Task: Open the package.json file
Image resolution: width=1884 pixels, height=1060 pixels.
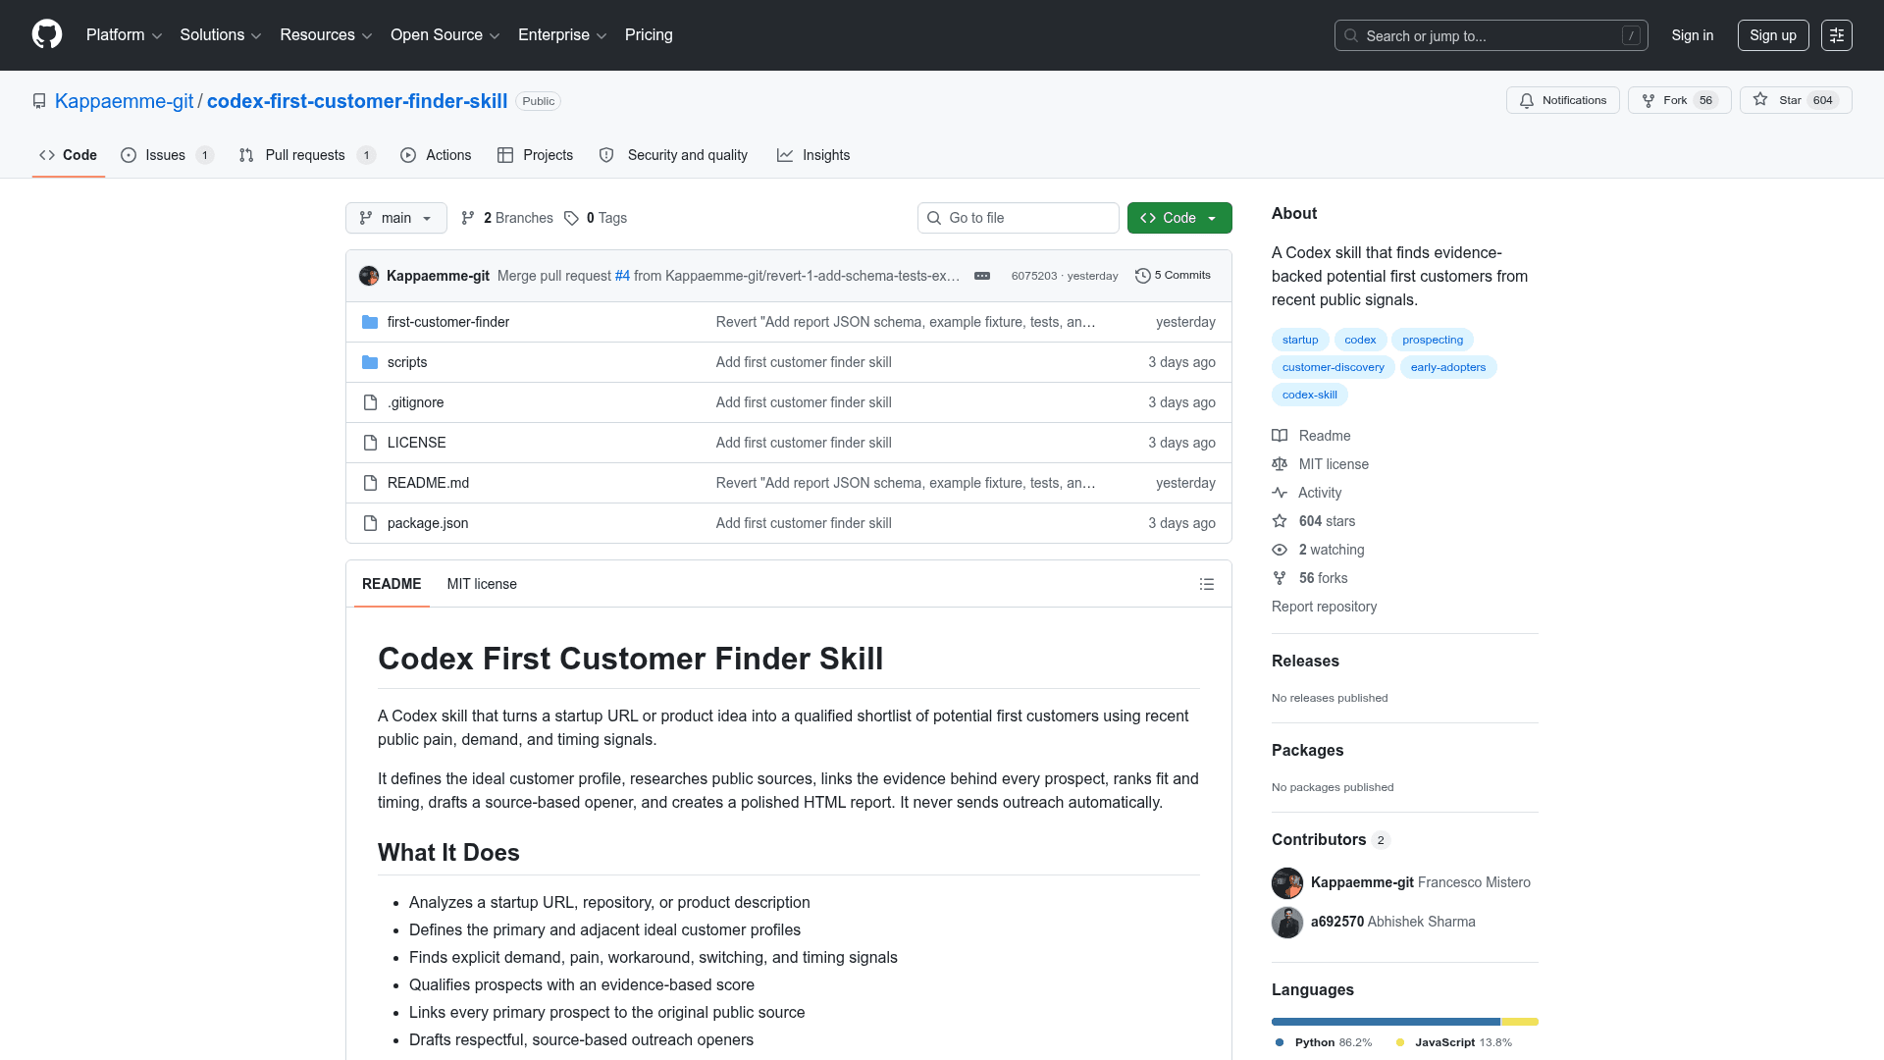Action: (427, 523)
